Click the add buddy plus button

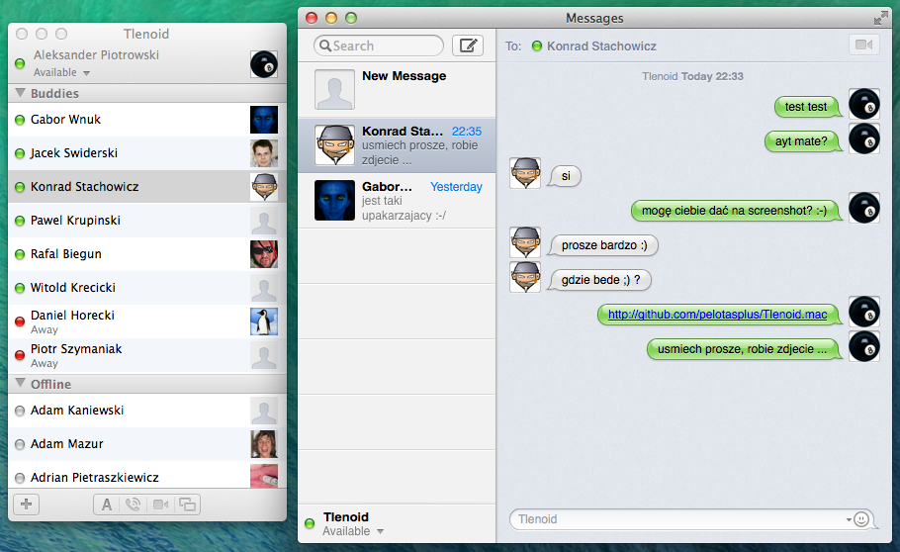click(26, 505)
